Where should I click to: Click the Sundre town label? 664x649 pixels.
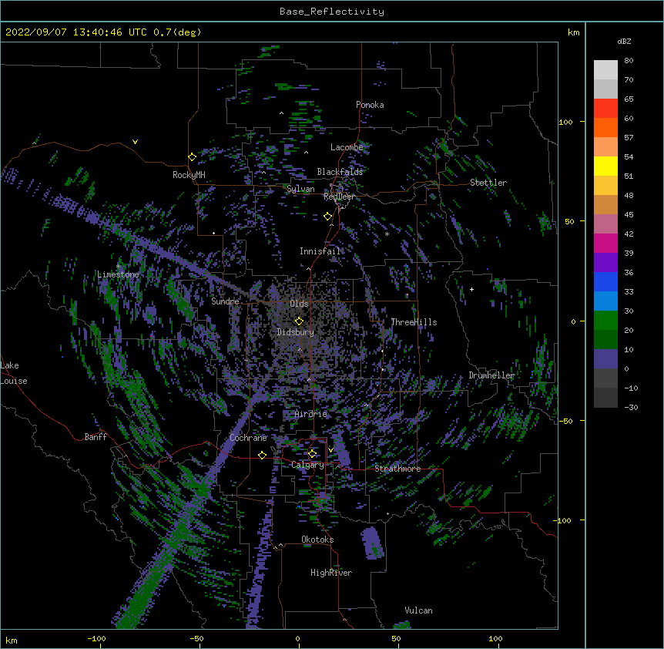click(x=225, y=301)
